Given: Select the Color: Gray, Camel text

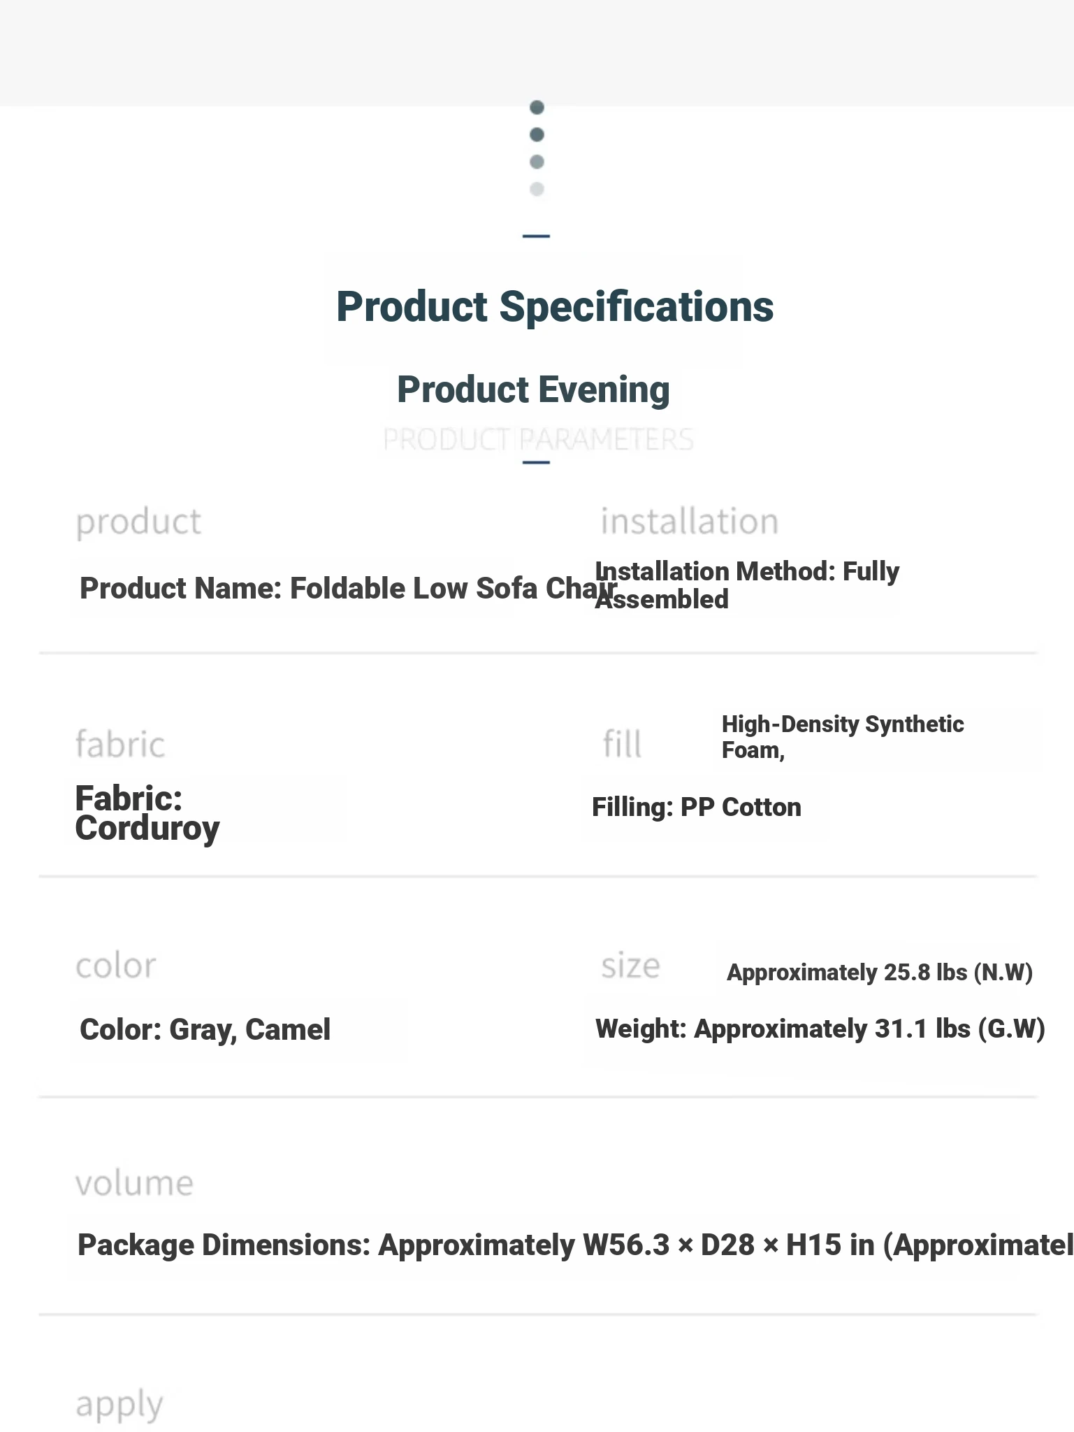Looking at the screenshot, I should (205, 1030).
